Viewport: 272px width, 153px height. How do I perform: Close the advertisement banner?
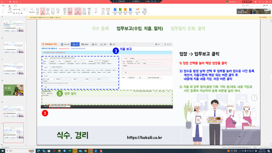(x=238, y=10)
